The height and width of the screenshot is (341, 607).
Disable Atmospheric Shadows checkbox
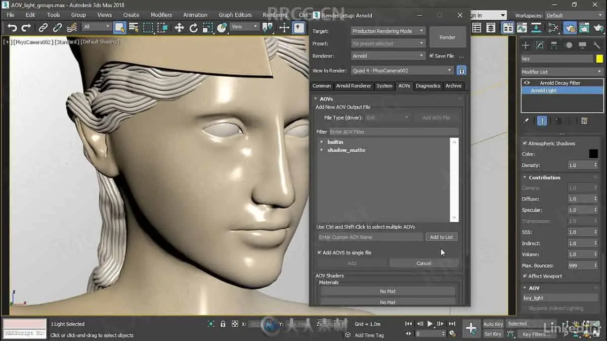[x=525, y=143]
